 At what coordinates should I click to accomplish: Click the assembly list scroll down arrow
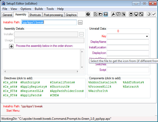click(82, 67)
